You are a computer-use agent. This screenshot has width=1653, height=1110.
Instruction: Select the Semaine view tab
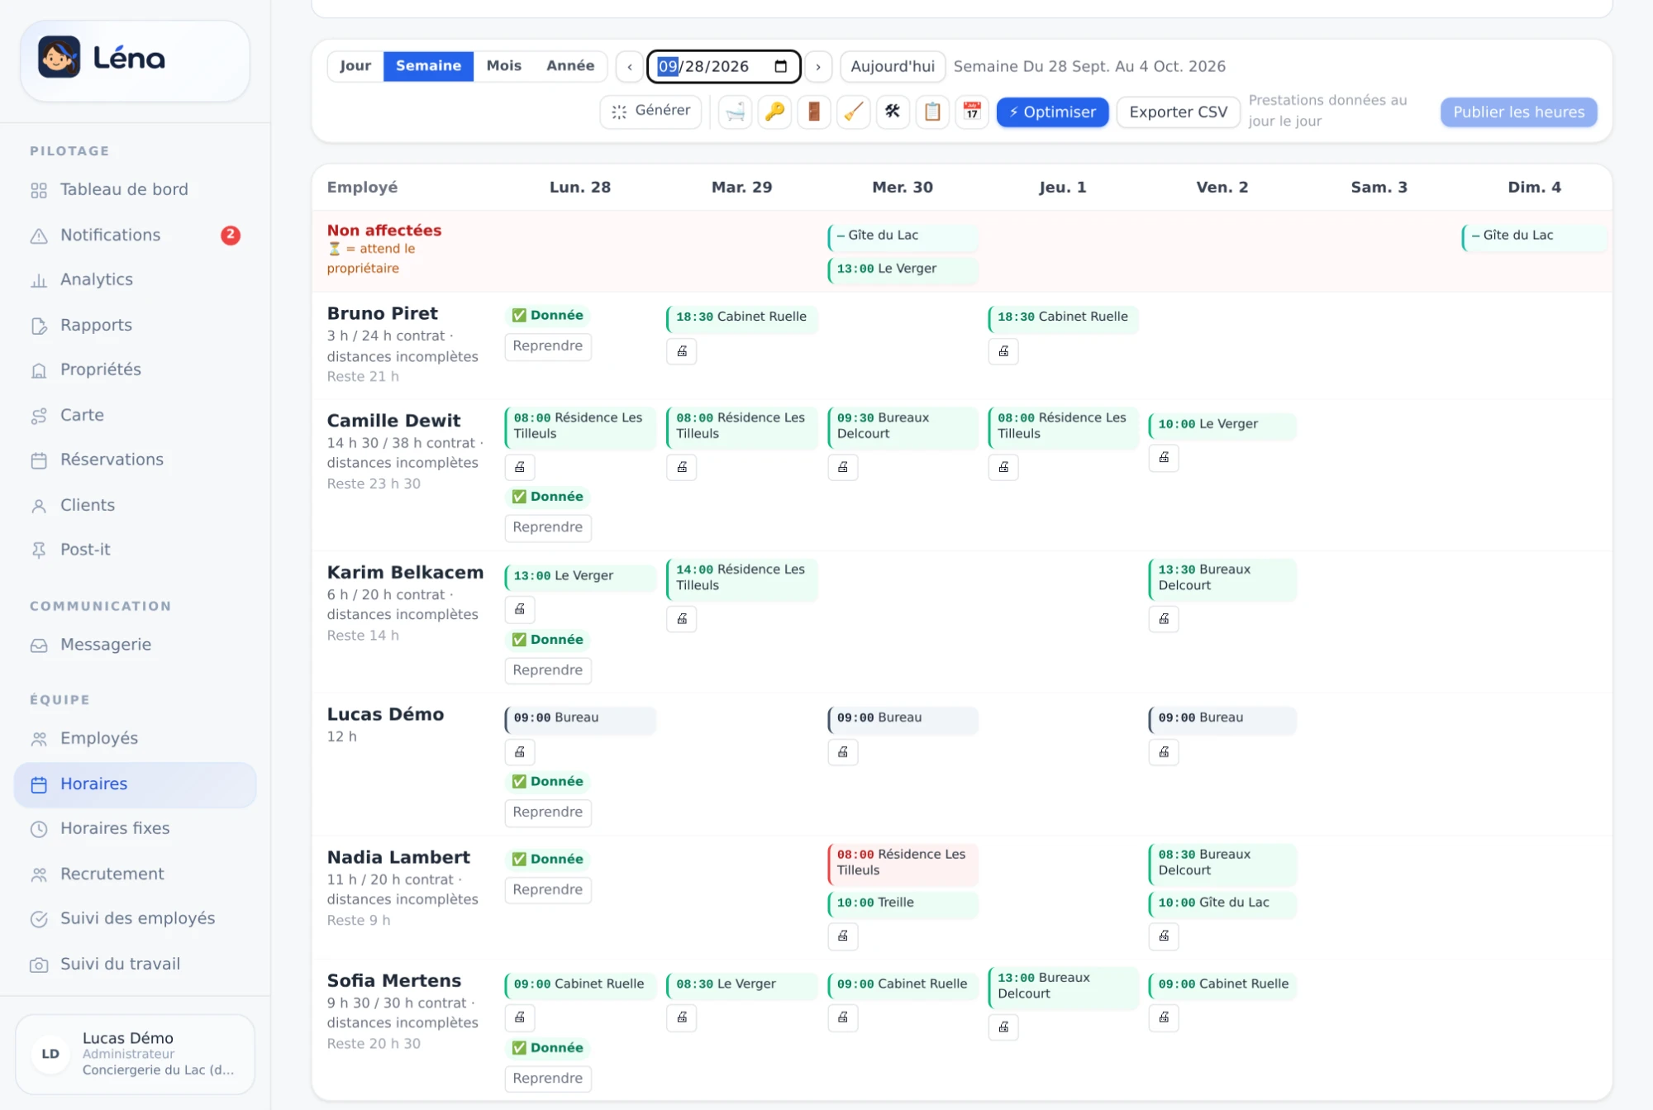point(428,66)
